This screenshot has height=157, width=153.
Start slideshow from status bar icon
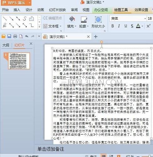click(118, 156)
